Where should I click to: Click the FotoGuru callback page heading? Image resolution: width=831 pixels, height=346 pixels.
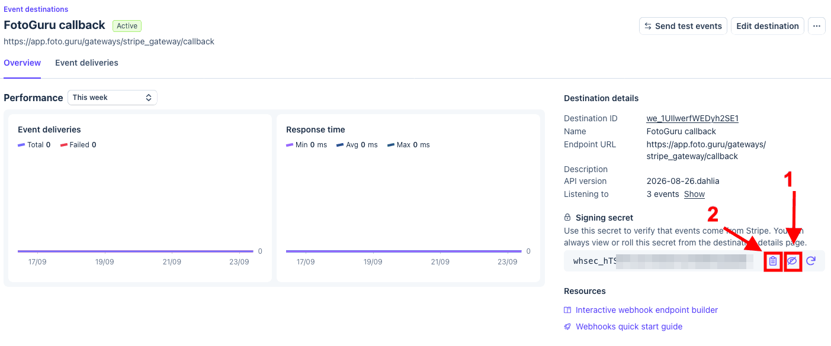54,25
